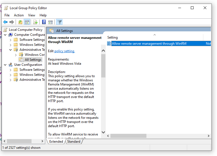Click the All Settings tree node icon
Image resolution: width=217 pixels, height=156 pixels.
point(21,60)
